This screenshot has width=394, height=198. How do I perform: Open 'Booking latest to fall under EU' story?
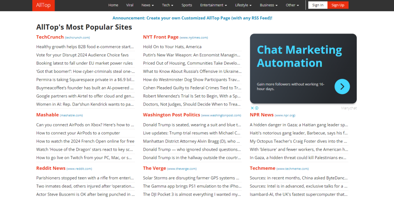point(84,63)
